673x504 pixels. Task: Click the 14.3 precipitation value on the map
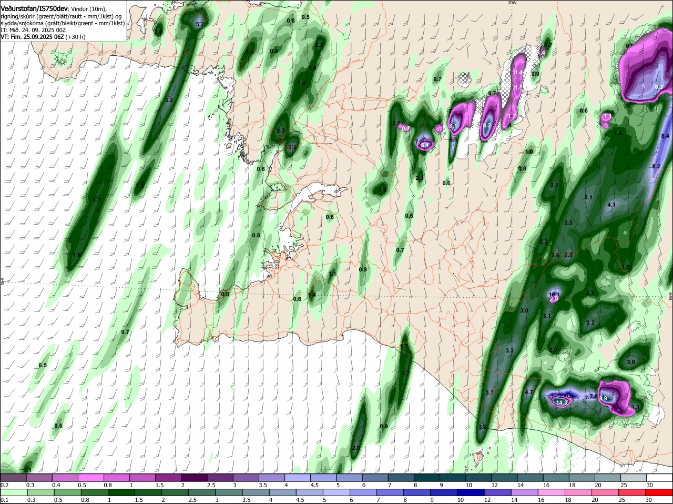tap(562, 402)
